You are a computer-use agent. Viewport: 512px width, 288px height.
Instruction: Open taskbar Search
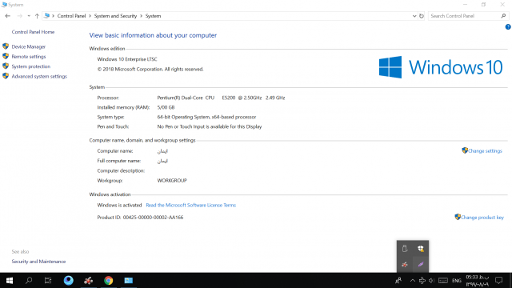point(29,281)
